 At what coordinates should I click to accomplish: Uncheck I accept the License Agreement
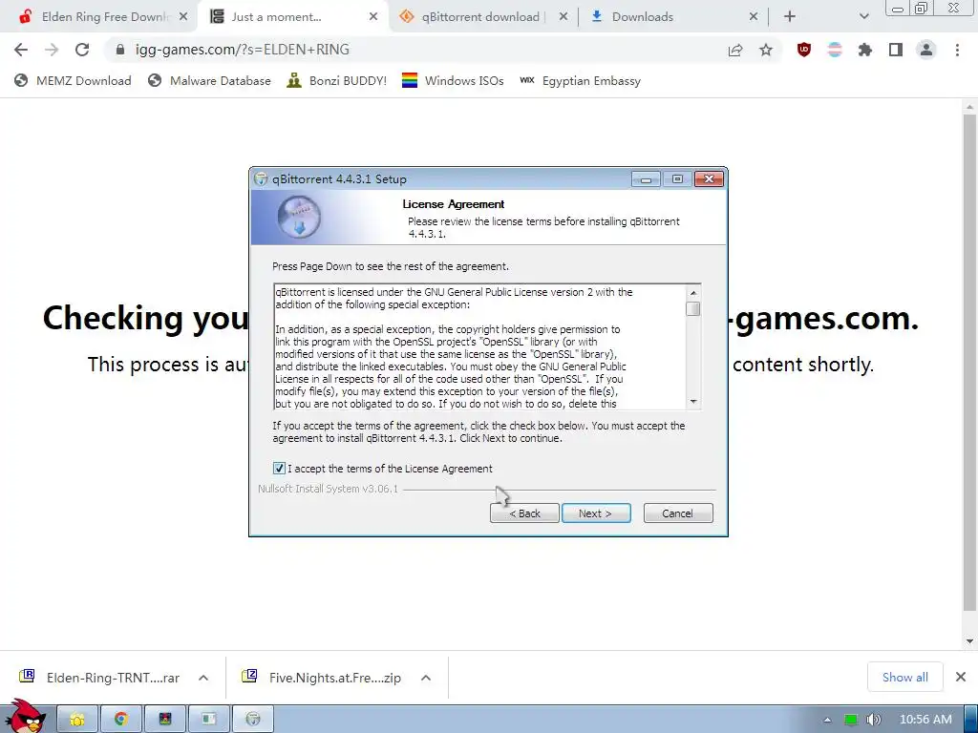point(280,468)
